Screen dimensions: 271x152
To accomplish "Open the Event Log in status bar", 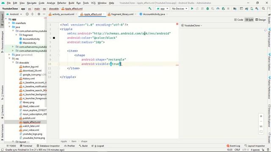I will coord(233,146).
